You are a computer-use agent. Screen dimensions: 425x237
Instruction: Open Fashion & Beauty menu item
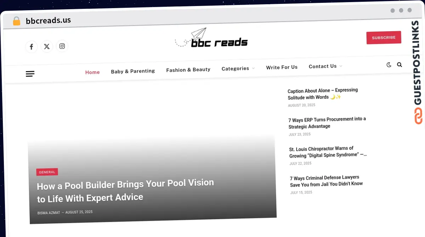point(188,70)
